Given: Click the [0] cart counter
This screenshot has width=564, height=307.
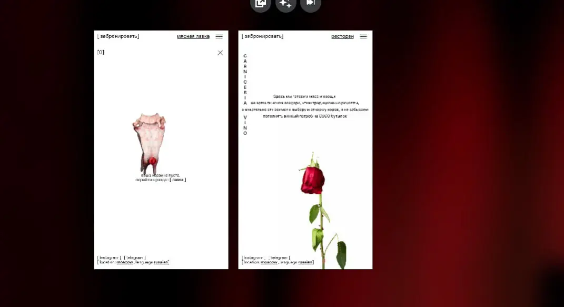Looking at the screenshot, I should coord(101,52).
